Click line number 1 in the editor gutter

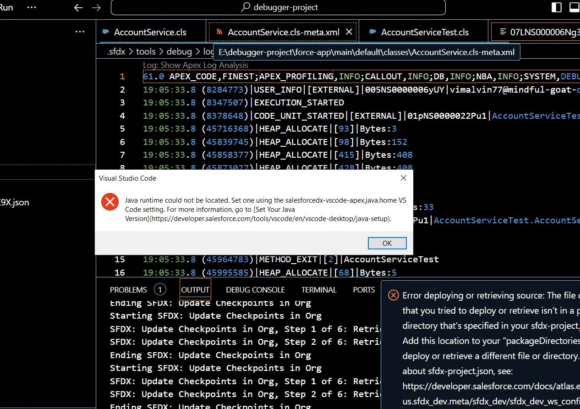coord(122,77)
